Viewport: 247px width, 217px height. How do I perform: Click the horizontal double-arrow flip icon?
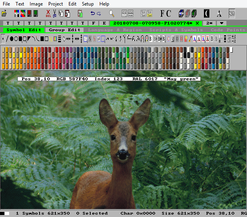pos(68,39)
